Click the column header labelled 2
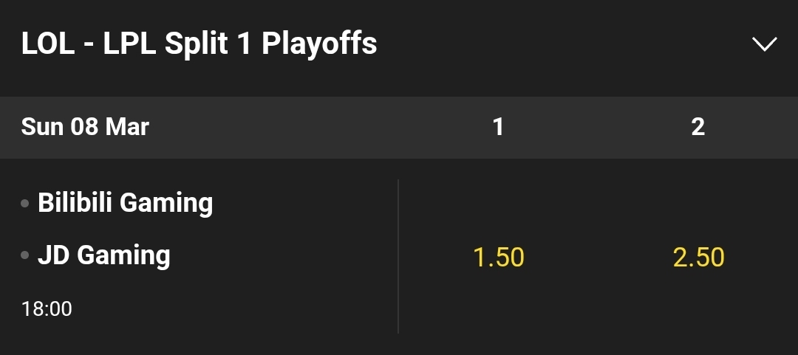This screenshot has width=798, height=355. tap(698, 127)
